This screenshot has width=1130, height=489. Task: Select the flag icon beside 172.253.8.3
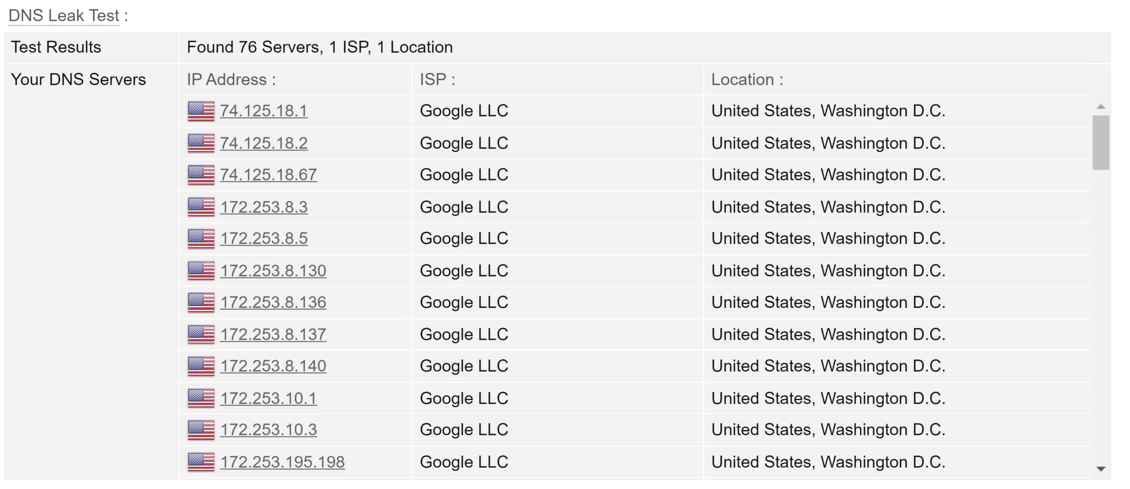pos(201,207)
